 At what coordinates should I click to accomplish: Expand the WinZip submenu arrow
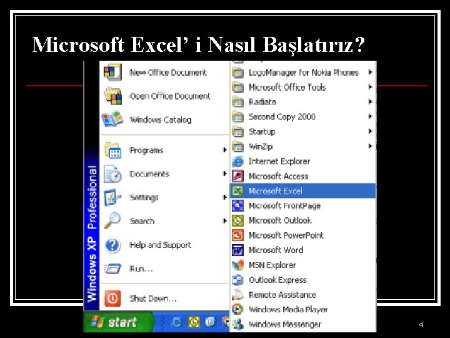370,146
